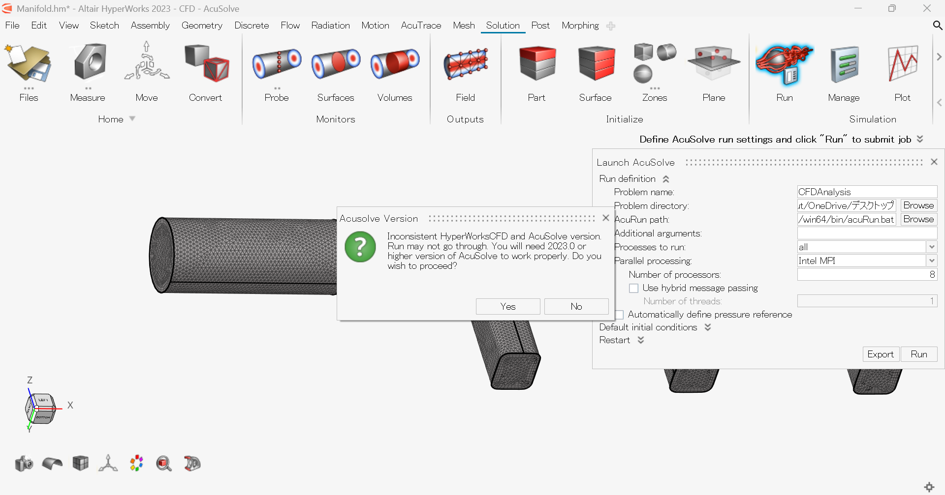This screenshot has width=945, height=495.
Task: Select the Surface initialize tool
Action: point(596,63)
